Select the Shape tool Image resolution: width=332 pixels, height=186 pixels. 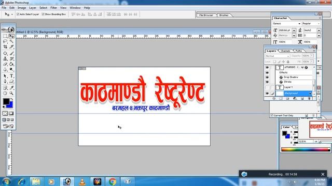click(x=11, y=81)
